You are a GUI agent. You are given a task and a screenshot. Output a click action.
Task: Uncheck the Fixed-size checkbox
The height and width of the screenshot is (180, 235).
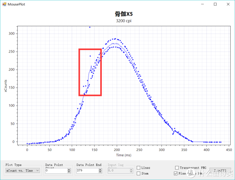[175, 173]
